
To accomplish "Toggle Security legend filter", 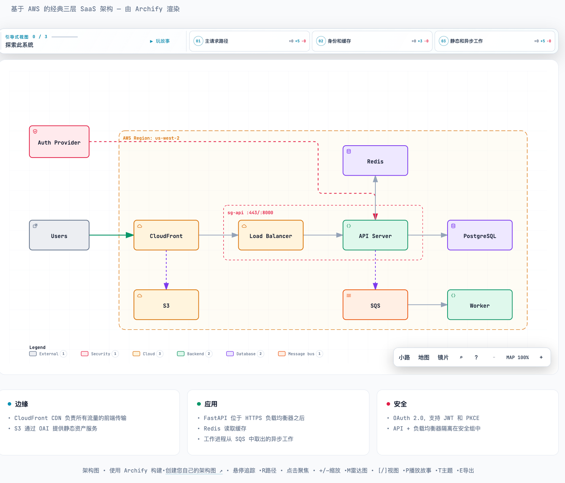I will pyautogui.click(x=100, y=354).
